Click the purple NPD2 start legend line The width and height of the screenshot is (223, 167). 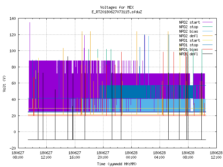tap(207, 22)
